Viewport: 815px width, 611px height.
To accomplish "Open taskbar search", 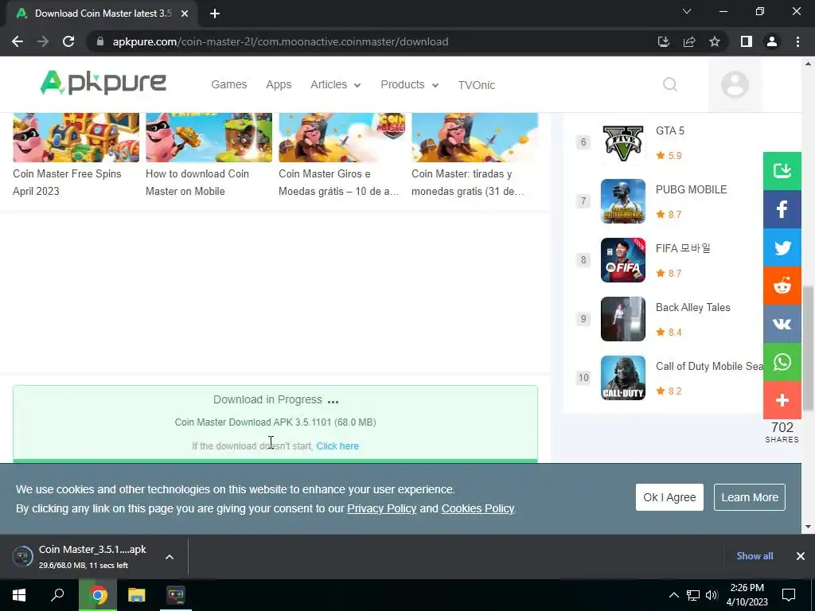I will pyautogui.click(x=57, y=595).
